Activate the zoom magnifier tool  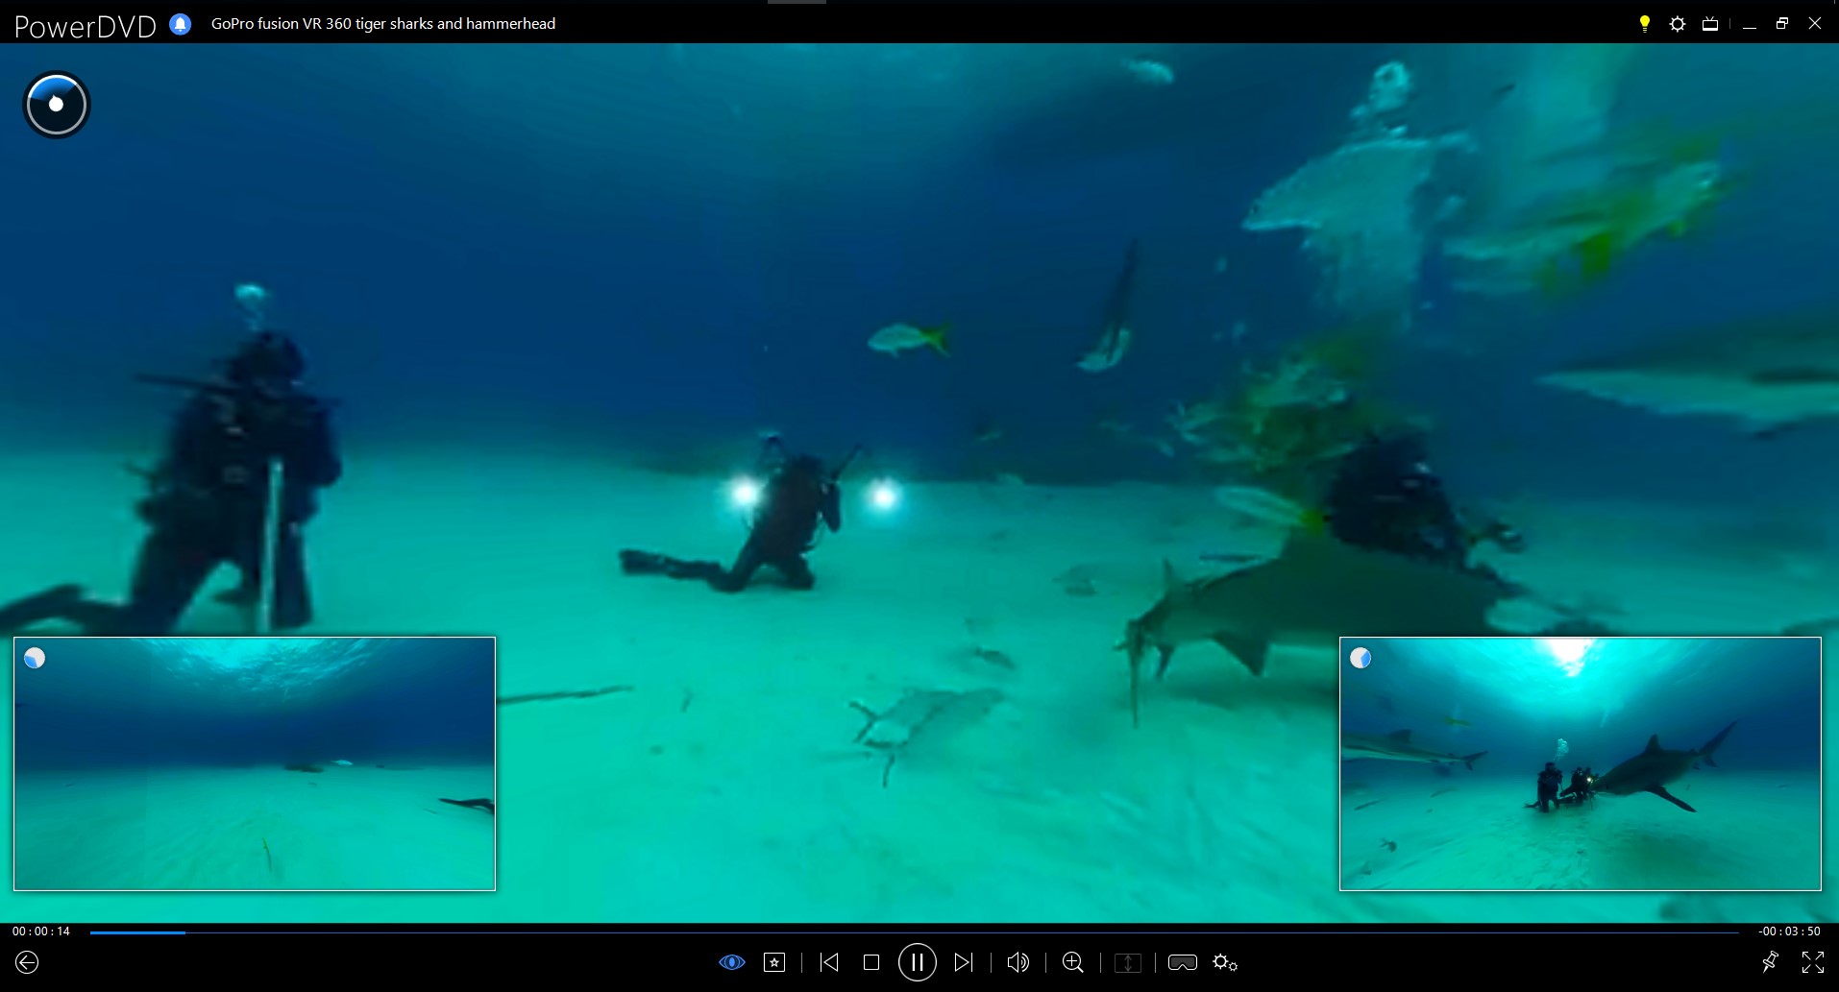tap(1073, 961)
